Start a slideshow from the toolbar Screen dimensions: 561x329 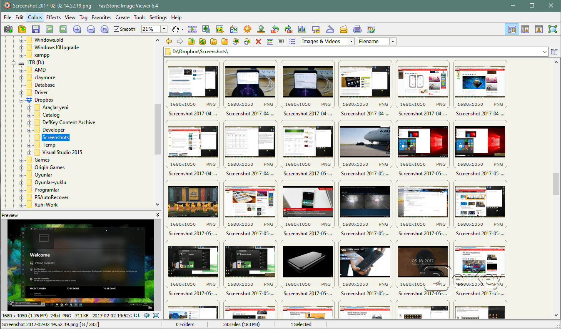pyautogui.click(x=192, y=29)
